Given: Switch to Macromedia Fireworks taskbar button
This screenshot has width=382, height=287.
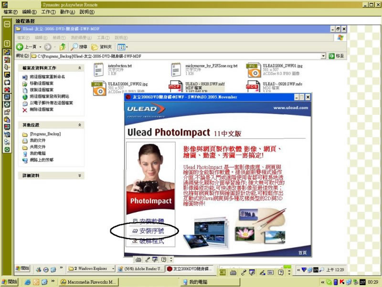Looking at the screenshot, I should click(89, 282).
